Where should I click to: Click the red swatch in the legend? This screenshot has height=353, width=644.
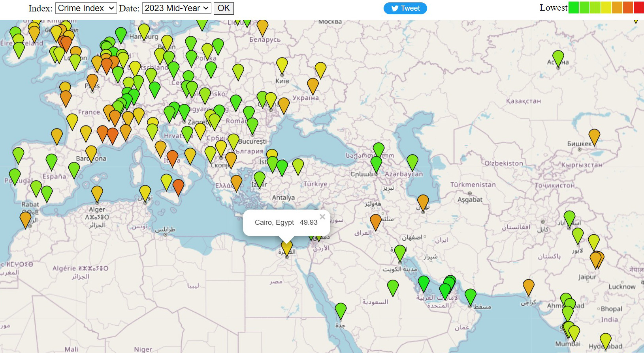pyautogui.click(x=638, y=7)
